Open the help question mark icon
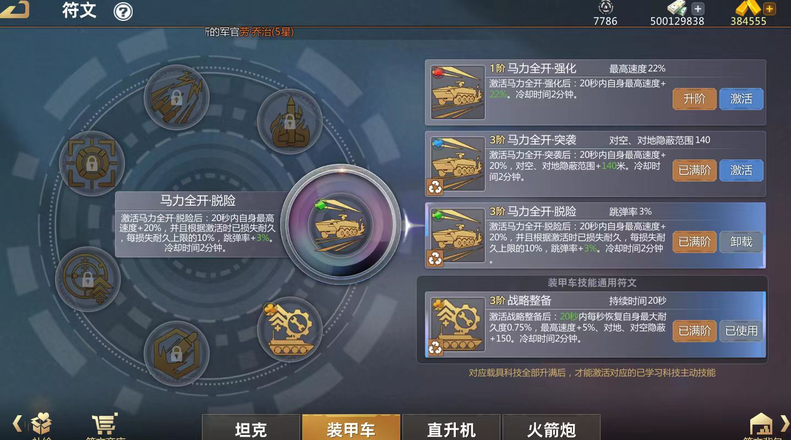The height and width of the screenshot is (440, 791). click(123, 12)
